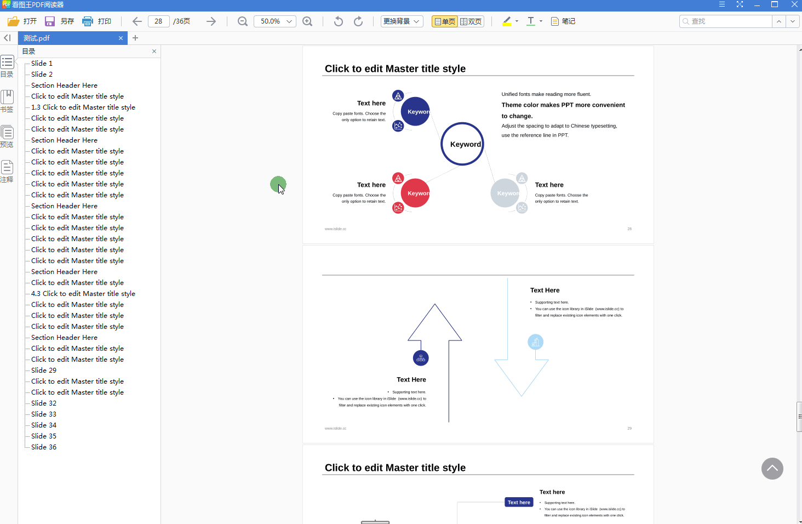
Task: Click the page number field showing 28
Action: click(158, 21)
